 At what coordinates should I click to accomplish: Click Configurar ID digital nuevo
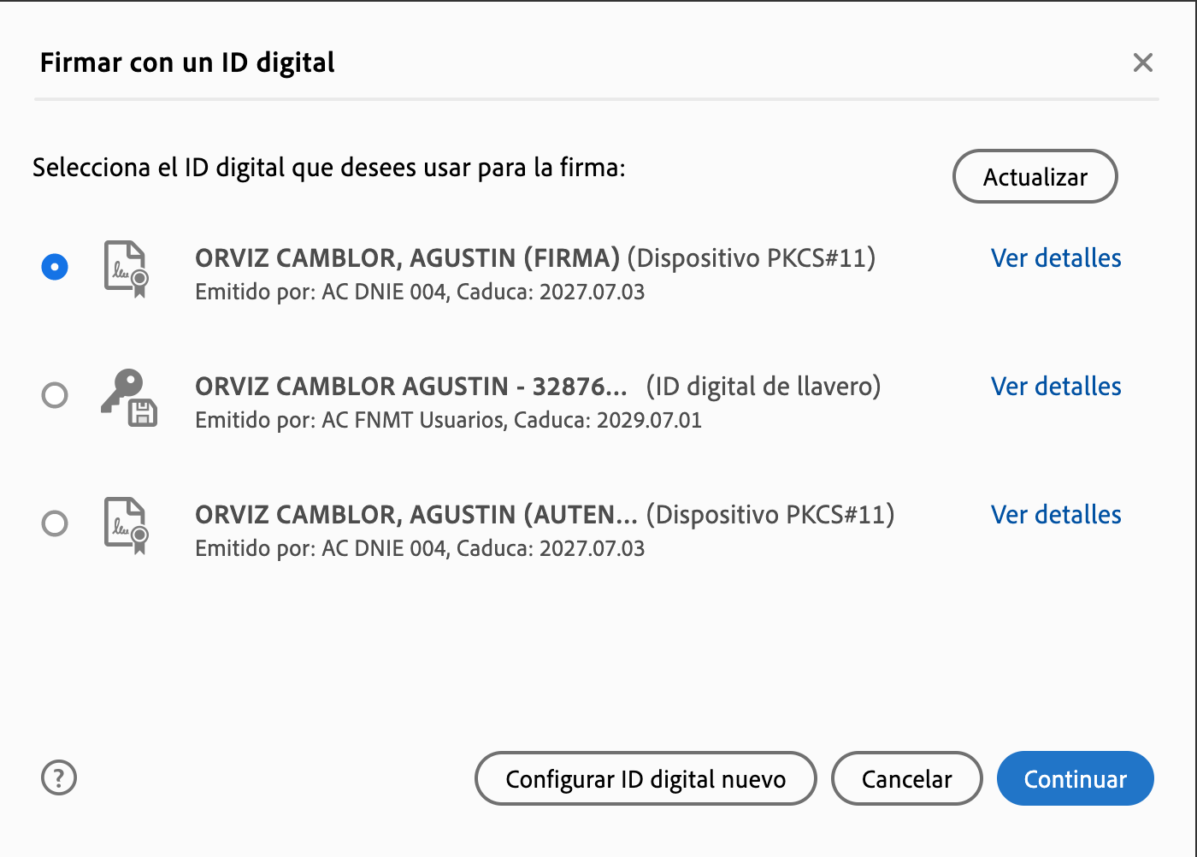(646, 779)
